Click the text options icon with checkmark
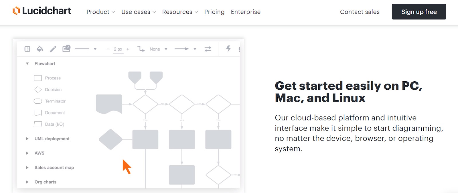Image resolution: width=458 pixels, height=193 pixels. tap(66, 49)
